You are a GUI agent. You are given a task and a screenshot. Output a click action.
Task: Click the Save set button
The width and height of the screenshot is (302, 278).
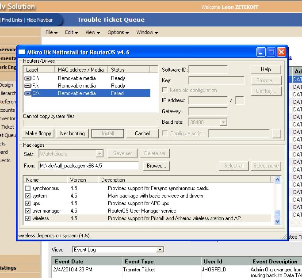[122, 153]
